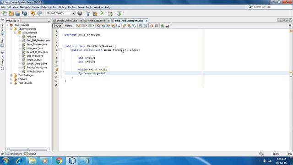Open the default config combo box
The width and height of the screenshot is (293, 165).
coord(60,13)
